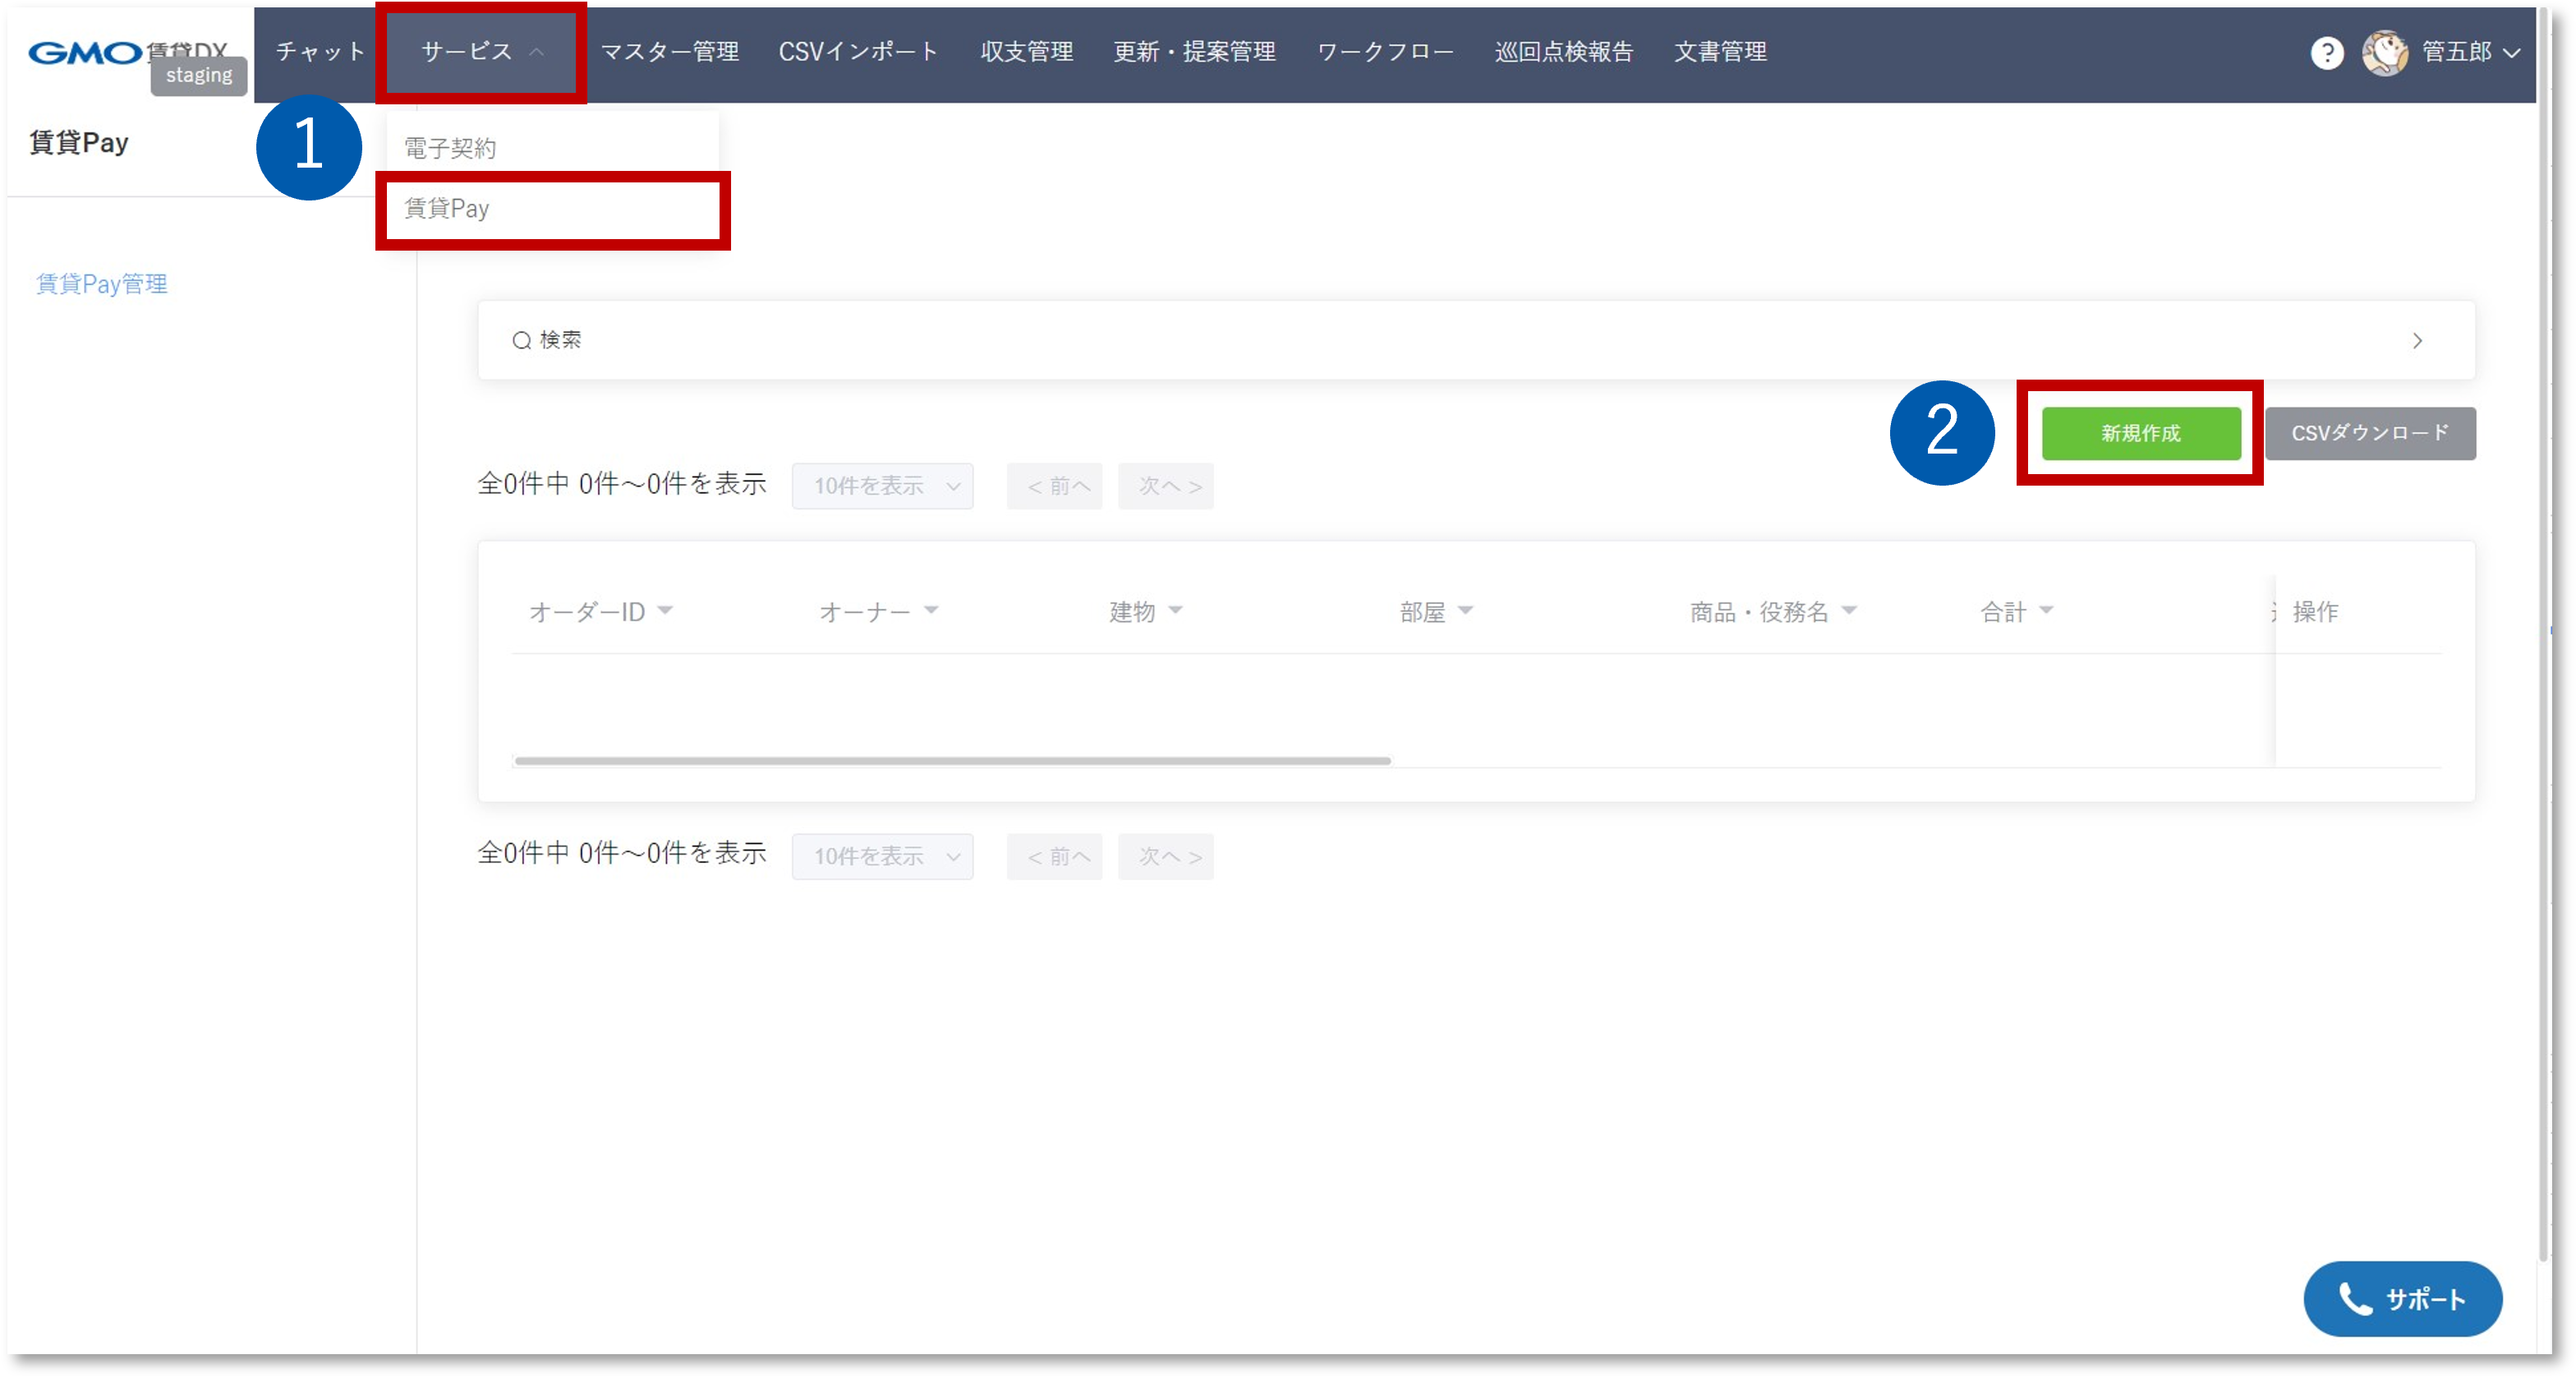This screenshot has width=2576, height=1378.
Task: Click the table horizontal scrollbar
Action: tap(951, 760)
